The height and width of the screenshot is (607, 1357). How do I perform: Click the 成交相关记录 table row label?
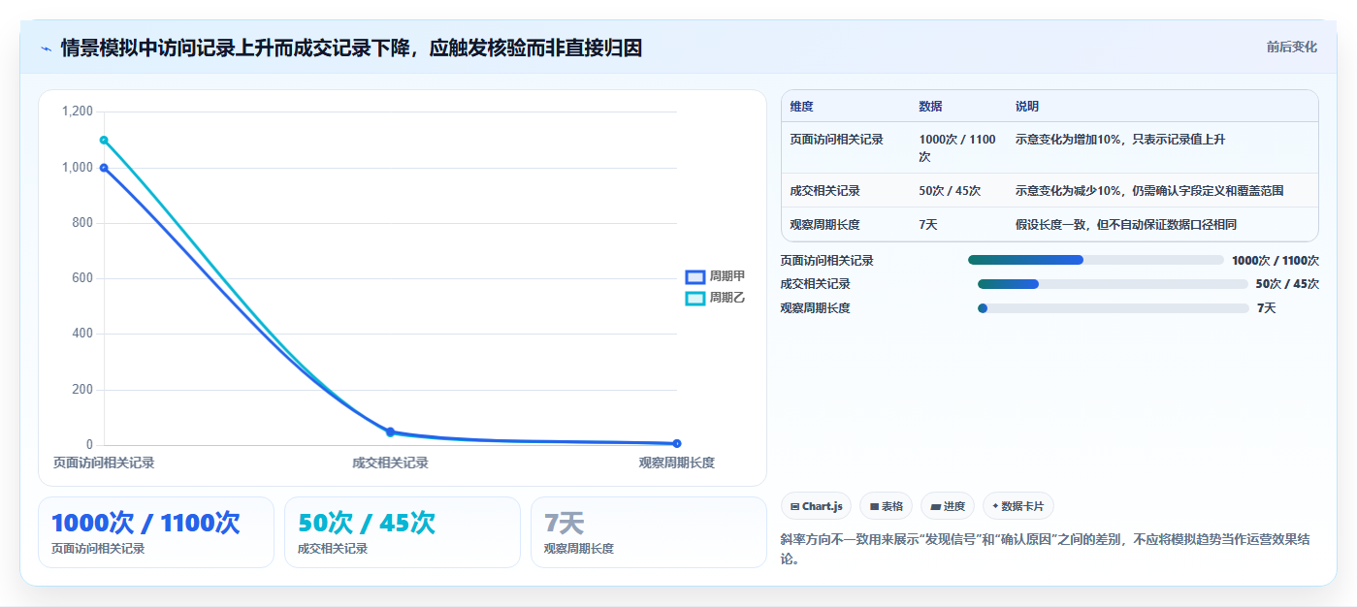tap(824, 191)
